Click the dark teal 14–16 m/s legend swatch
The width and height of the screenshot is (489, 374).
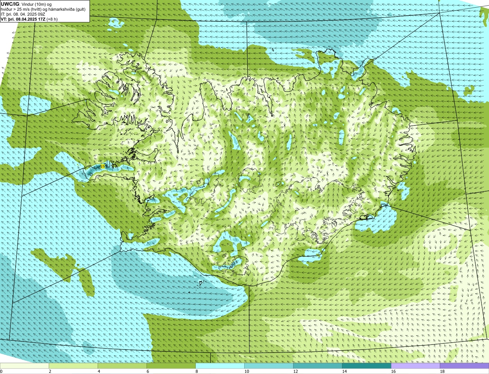pos(367,366)
